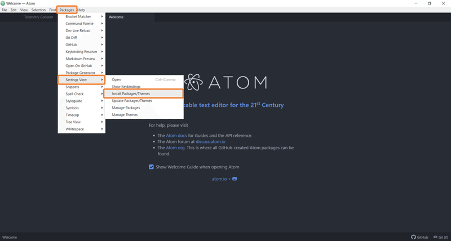Click the Git (0) status bar button

441,237
